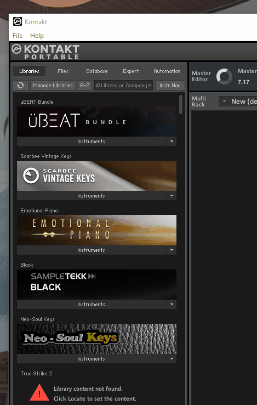
Task: Switch to the Expert tab
Action: 131,71
